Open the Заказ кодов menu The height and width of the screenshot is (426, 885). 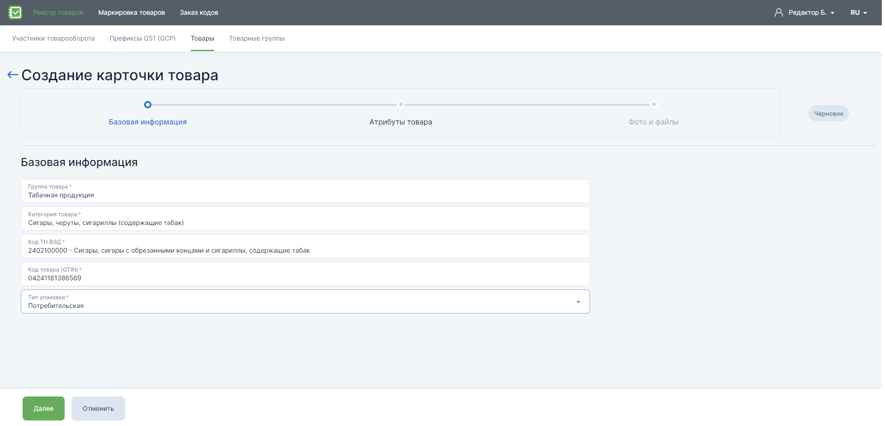199,12
